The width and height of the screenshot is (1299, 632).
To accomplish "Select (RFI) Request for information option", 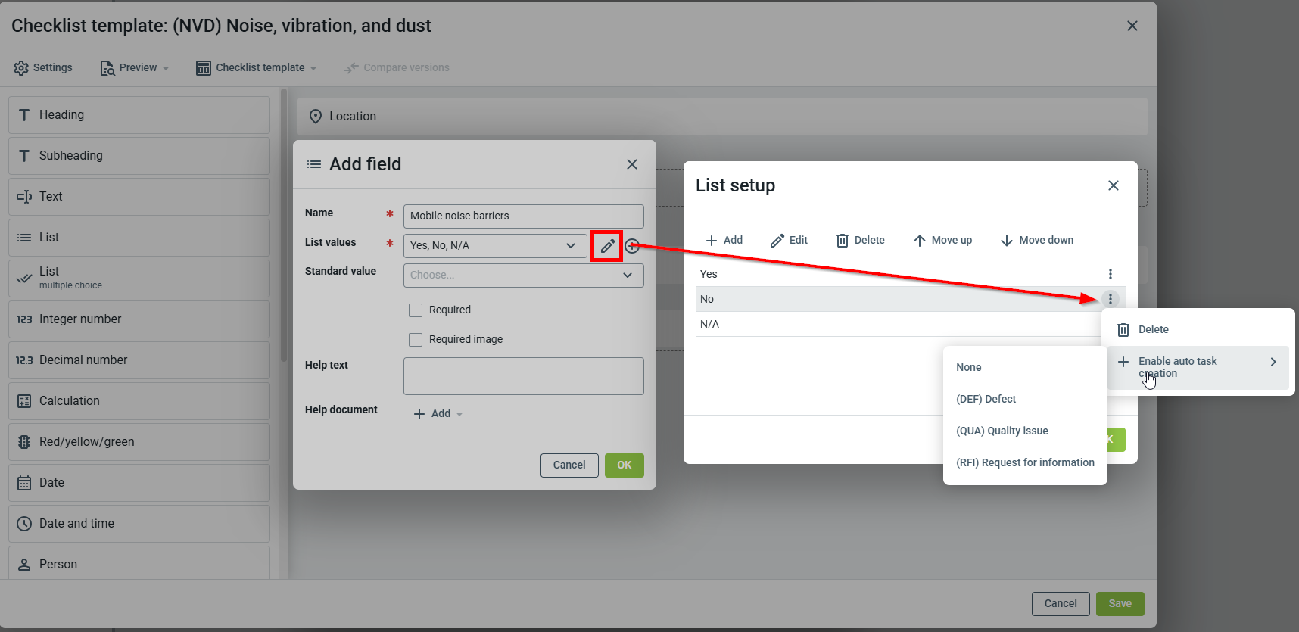I will click(1024, 462).
